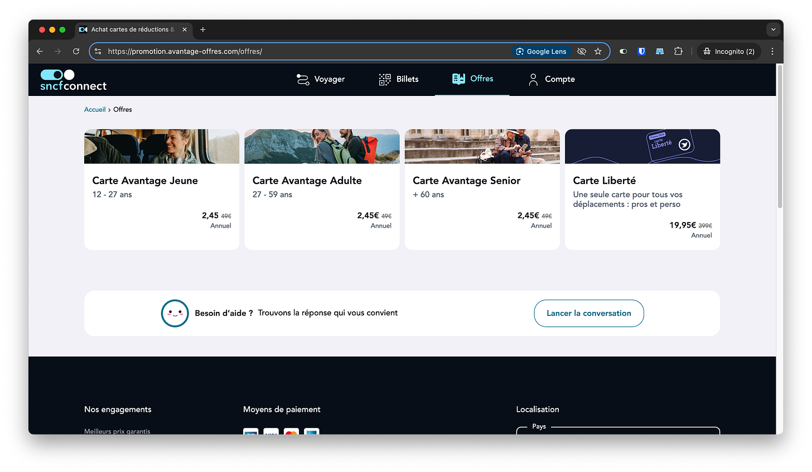Open the Compte account menu
This screenshot has height=472, width=812.
[x=551, y=79]
